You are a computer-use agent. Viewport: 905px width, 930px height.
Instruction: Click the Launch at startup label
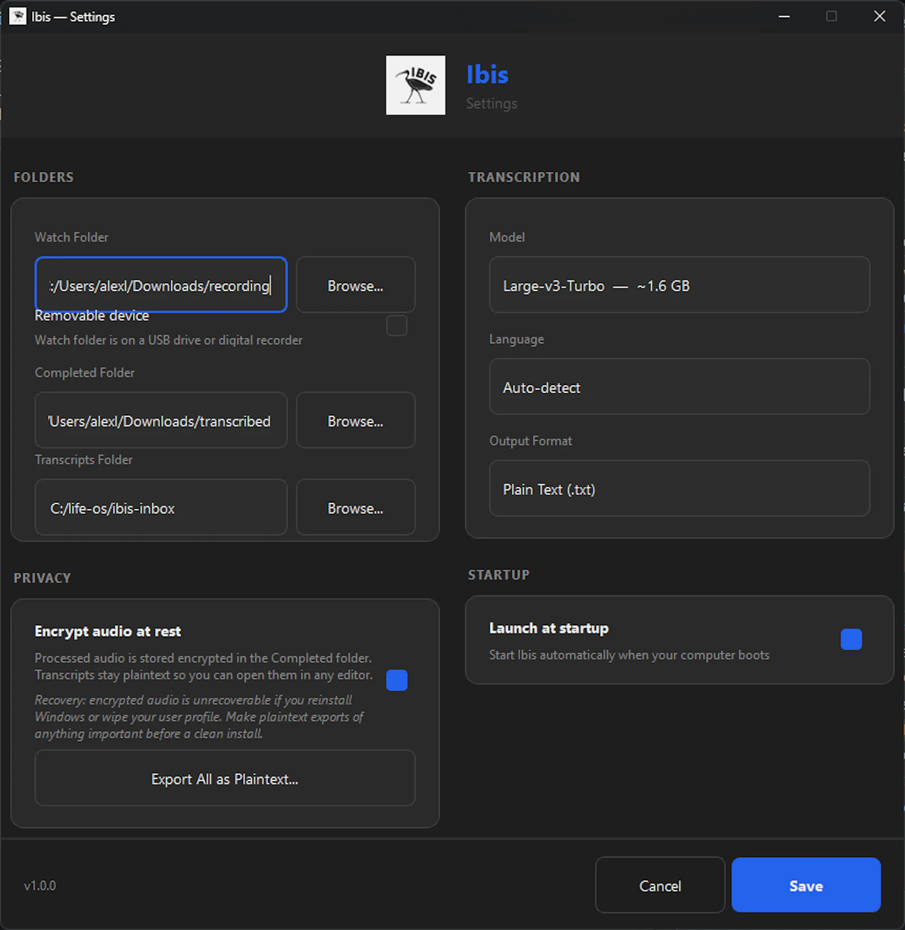[549, 628]
